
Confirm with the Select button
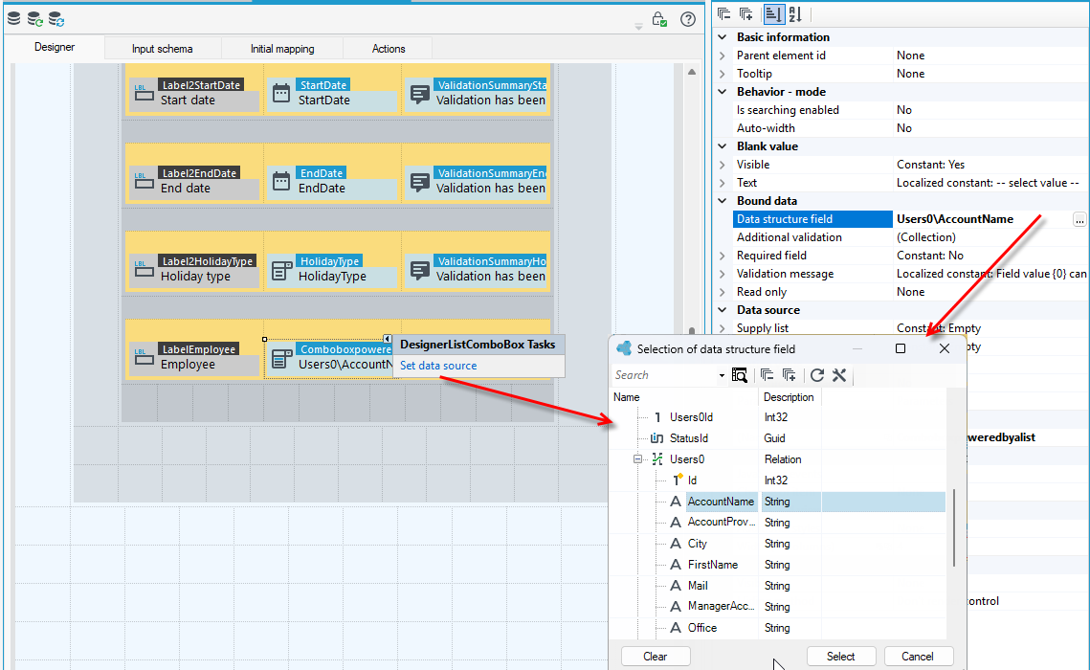(x=841, y=656)
